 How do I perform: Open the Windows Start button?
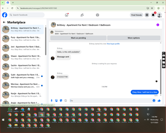point(3,120)
